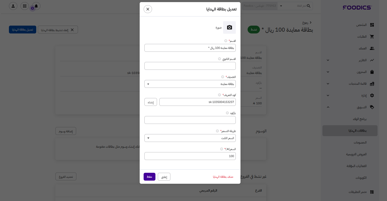Image resolution: width=387 pixels, height=201 pixels.
Task: Click the info icon next to طريقة التسعير
Action: 217,131
